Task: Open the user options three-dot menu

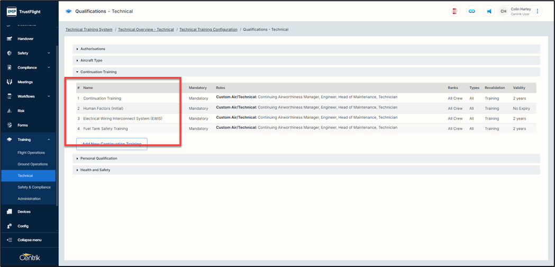Action: [538, 11]
